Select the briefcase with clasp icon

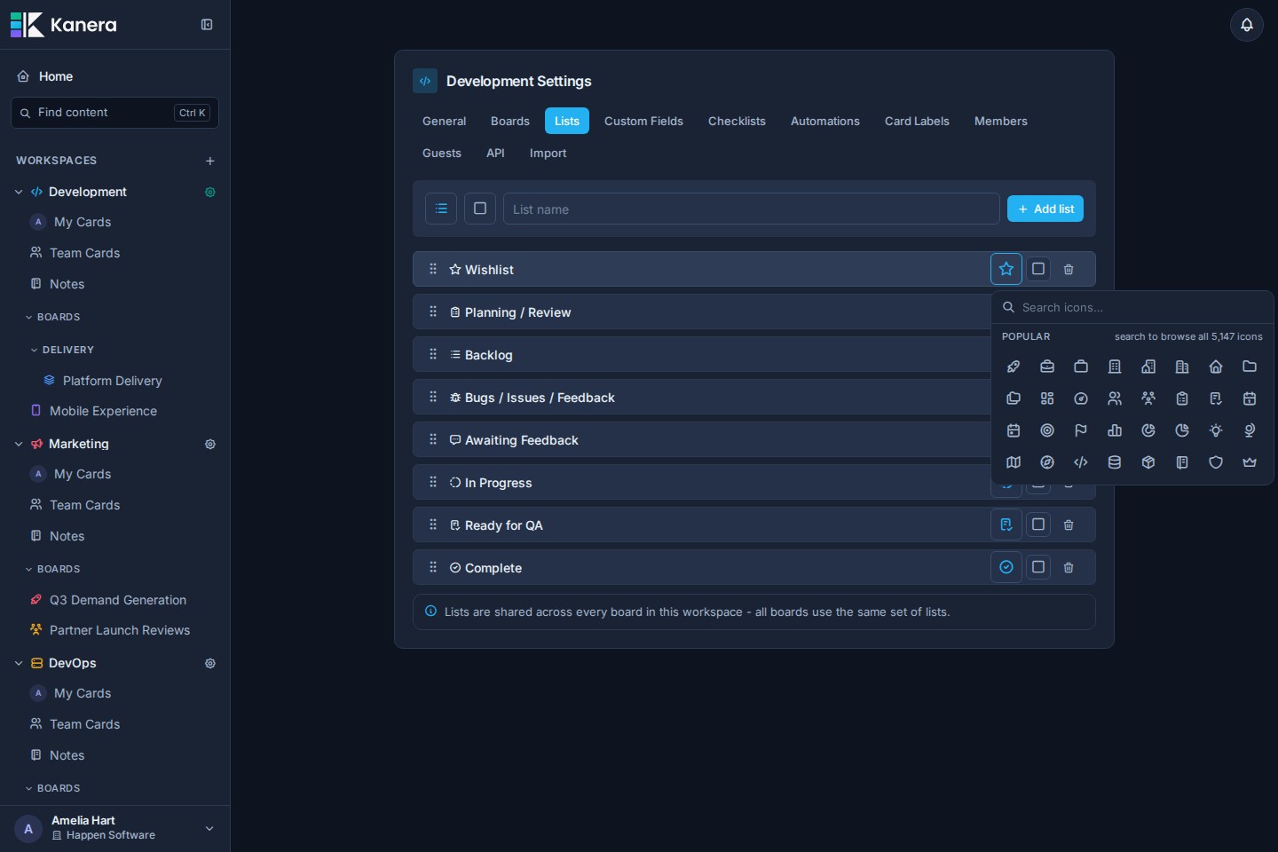1047,367
